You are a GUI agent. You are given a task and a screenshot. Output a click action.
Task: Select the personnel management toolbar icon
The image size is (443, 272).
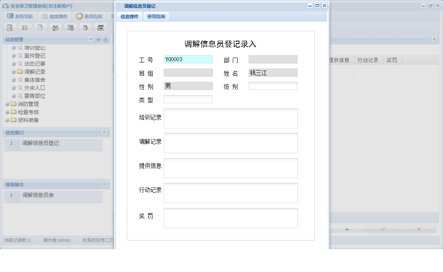click(55, 27)
